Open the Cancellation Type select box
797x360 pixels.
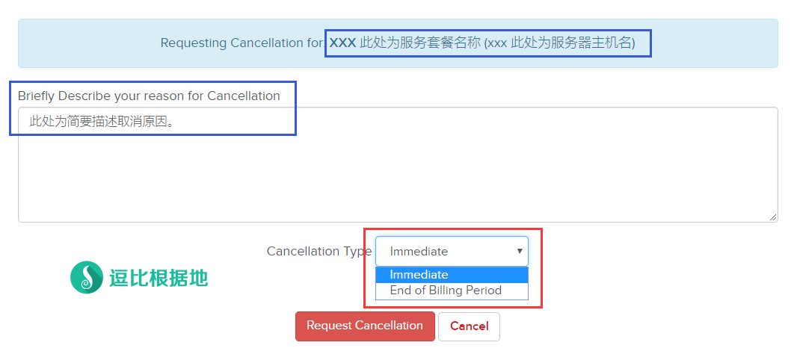click(x=452, y=252)
